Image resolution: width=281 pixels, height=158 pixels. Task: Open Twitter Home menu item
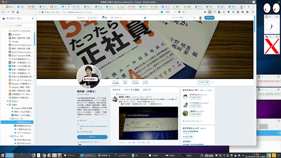(x=81, y=18)
